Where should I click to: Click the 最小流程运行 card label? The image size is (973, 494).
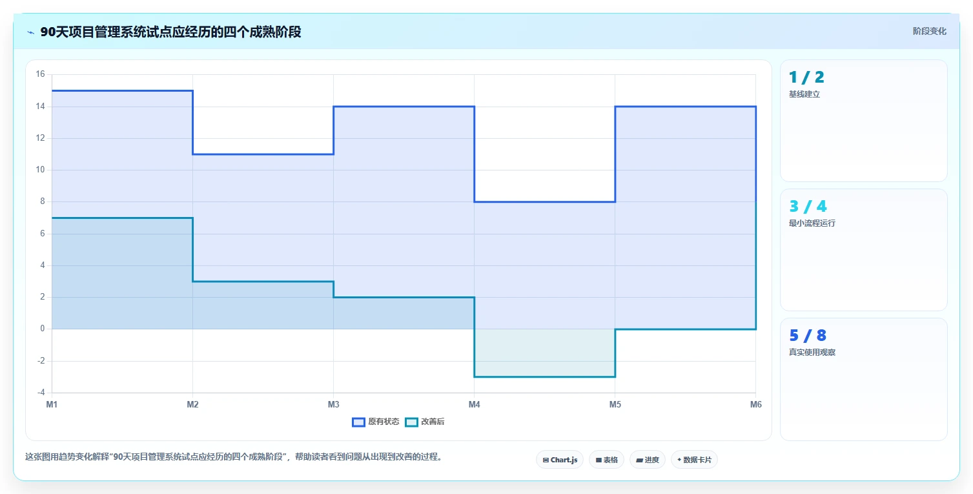coord(812,223)
